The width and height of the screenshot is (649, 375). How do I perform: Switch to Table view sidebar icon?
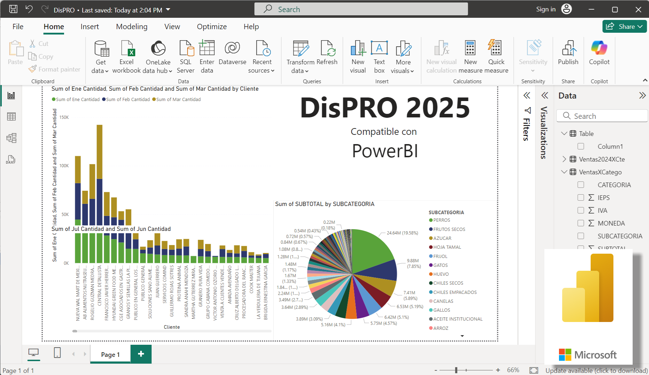tap(11, 116)
